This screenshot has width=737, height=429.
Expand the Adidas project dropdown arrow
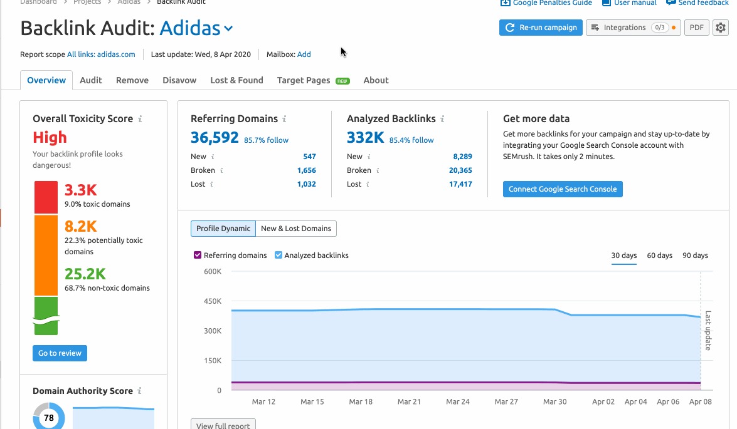[x=228, y=29]
